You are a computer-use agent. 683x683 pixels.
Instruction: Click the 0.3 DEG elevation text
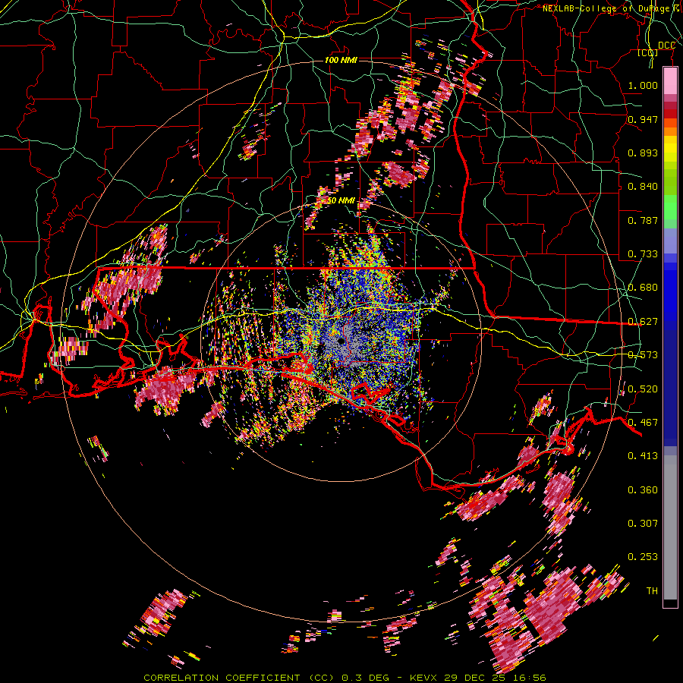pyautogui.click(x=365, y=678)
